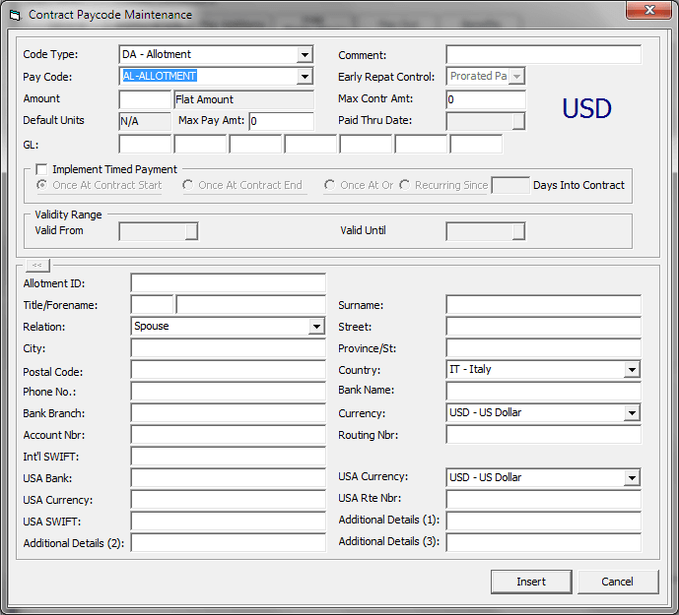The width and height of the screenshot is (679, 615).
Task: Click the Cancel button
Action: [618, 582]
